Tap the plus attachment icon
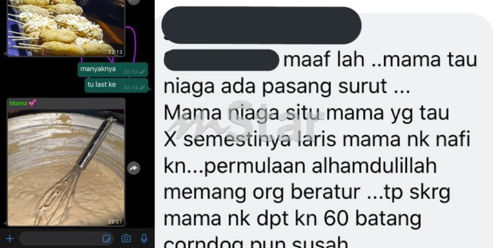This screenshot has width=493, height=248. pyautogui.click(x=10, y=239)
